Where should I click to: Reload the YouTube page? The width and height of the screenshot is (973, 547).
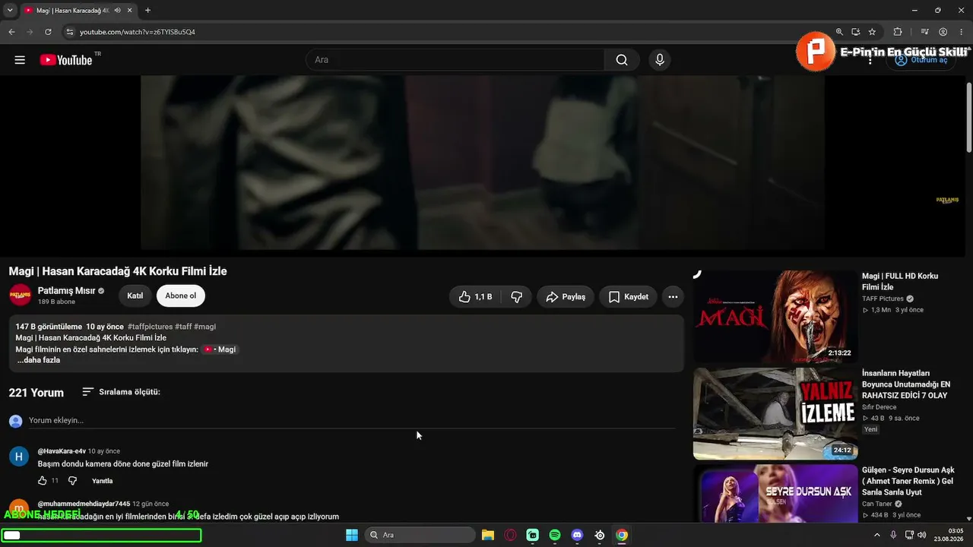click(48, 32)
